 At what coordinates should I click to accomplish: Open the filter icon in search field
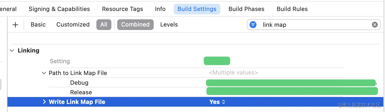[253, 25]
